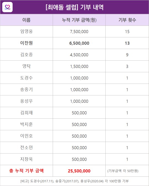Click the bold name 이찬원
149x186 pixels.
[x=26, y=43]
